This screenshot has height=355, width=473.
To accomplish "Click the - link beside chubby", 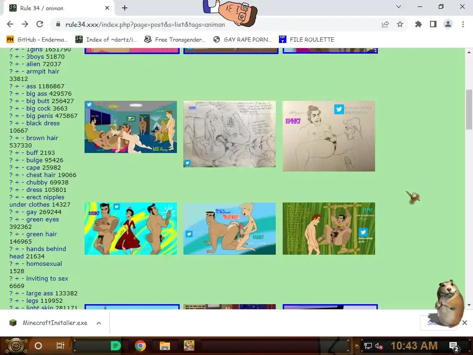I will tap(23, 182).
